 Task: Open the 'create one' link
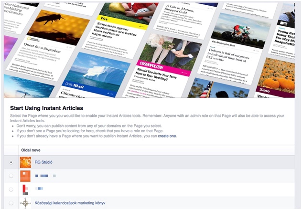pos(167,136)
